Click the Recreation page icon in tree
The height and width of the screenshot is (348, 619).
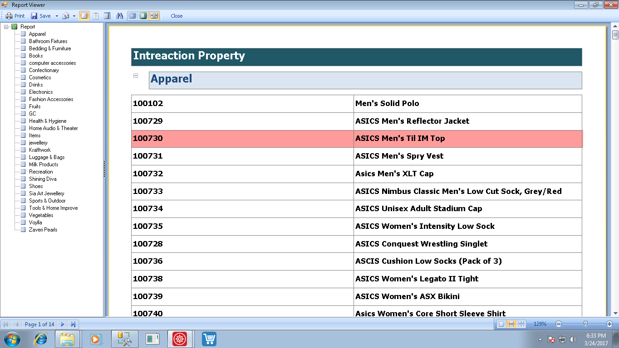(23, 172)
